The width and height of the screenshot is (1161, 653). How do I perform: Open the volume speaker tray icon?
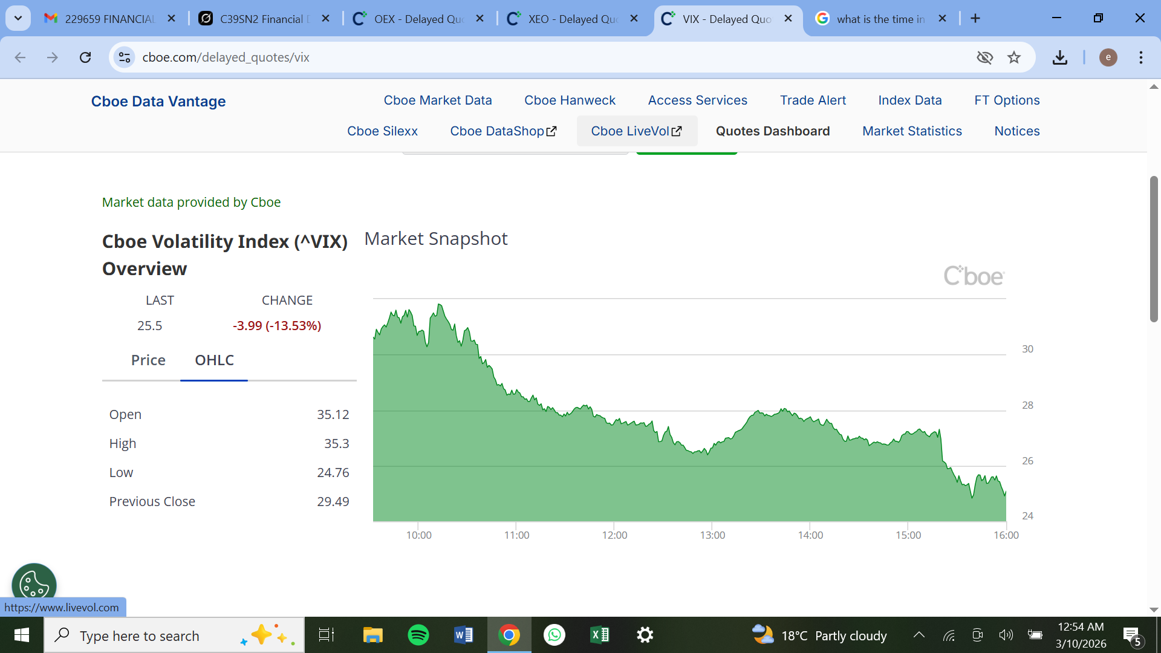[x=1006, y=635]
